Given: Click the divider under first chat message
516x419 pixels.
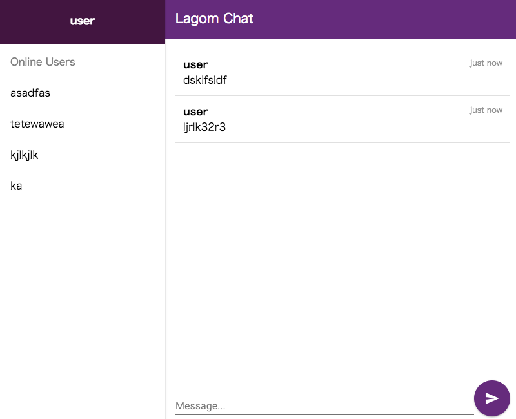Looking at the screenshot, I should tap(342, 95).
